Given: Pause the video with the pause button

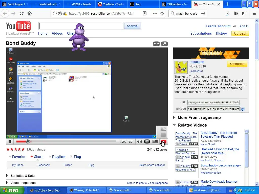Looking at the screenshot, I should [x=10, y=141].
